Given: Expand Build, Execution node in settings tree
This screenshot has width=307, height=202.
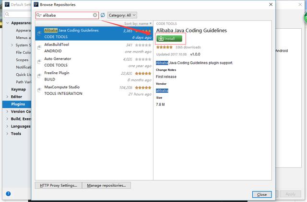Looking at the screenshot, I should [x=7, y=119].
